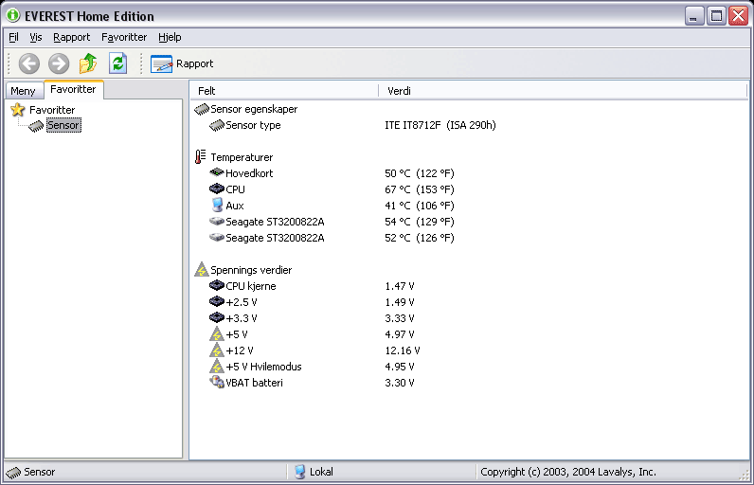Click the Lavalys copyright text in status bar

click(x=568, y=472)
